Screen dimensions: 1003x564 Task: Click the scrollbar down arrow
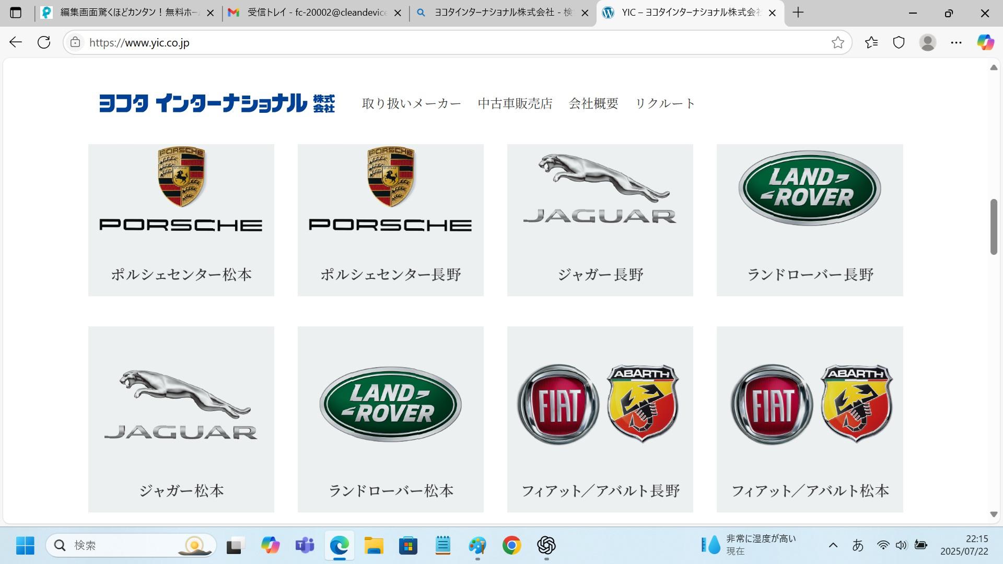click(x=994, y=514)
